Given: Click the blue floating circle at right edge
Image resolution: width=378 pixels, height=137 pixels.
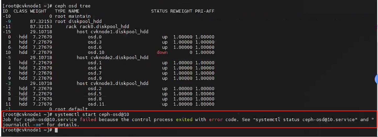Looking at the screenshot, I should (x=376, y=79).
